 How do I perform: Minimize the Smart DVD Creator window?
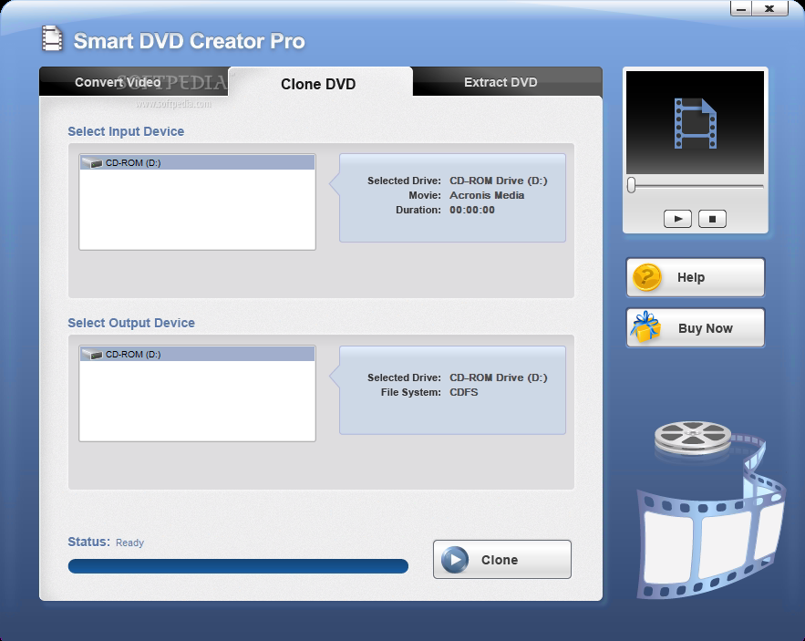(x=741, y=8)
